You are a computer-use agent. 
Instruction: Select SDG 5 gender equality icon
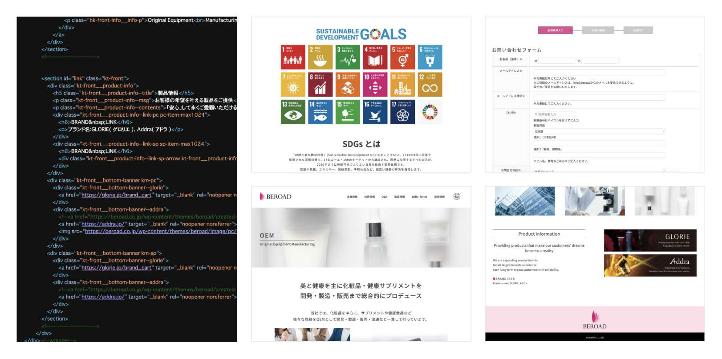coord(402,57)
